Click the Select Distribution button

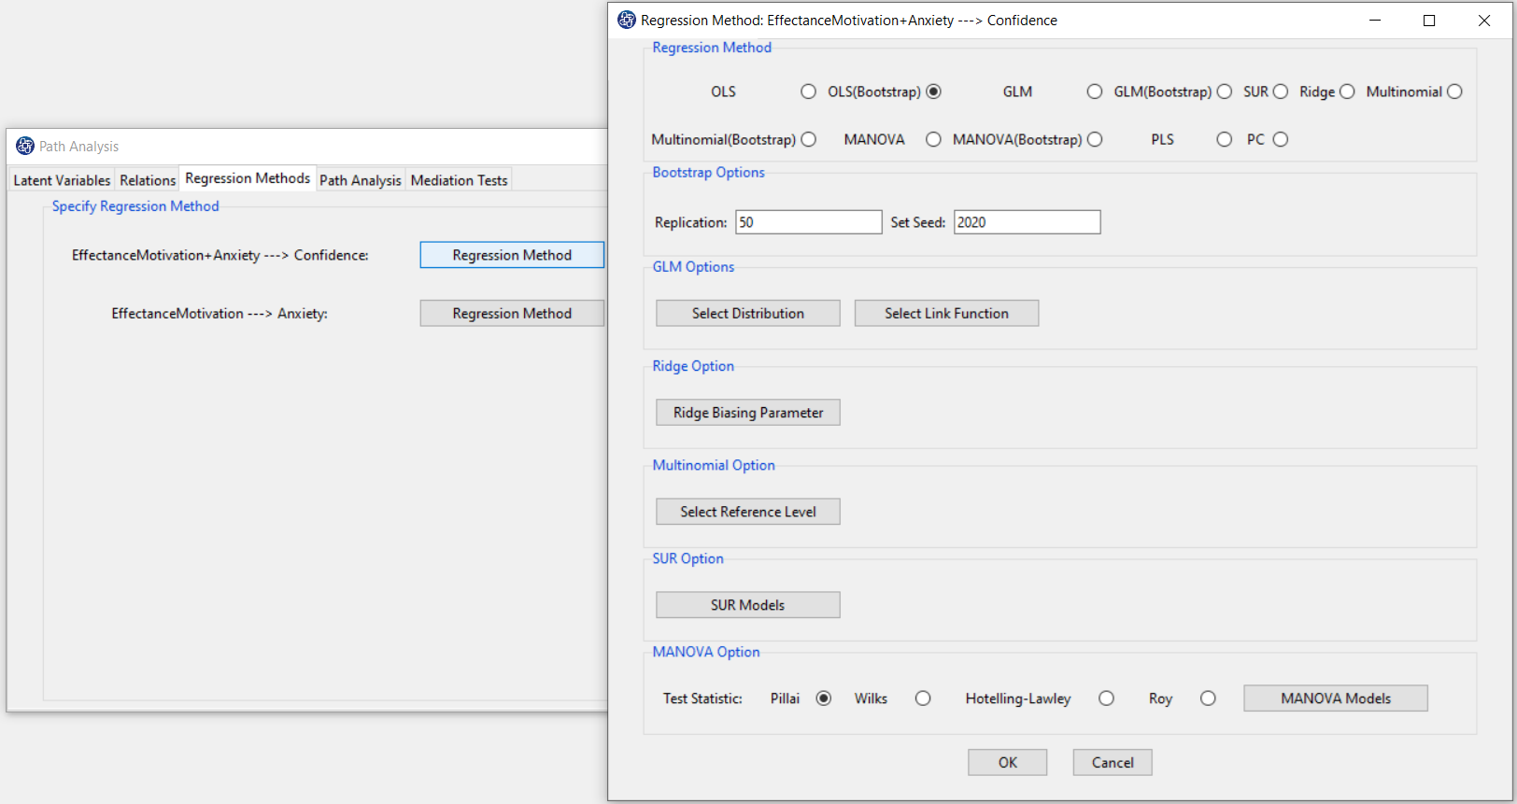(x=748, y=314)
